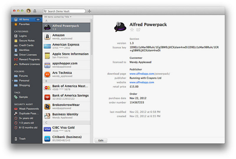This screenshot has height=159, width=236.
Task: Click purchase date Nov 22, 2012
Action: click(x=138, y=98)
